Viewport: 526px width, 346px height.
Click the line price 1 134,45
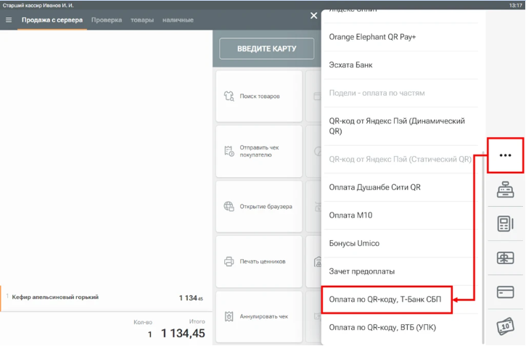click(x=191, y=297)
